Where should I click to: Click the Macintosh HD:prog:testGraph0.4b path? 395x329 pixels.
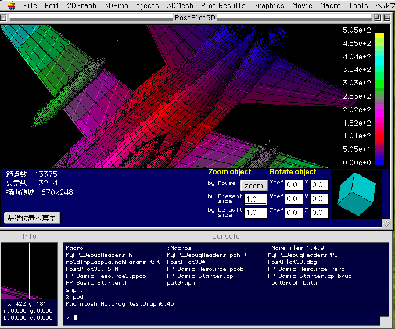coord(120,304)
